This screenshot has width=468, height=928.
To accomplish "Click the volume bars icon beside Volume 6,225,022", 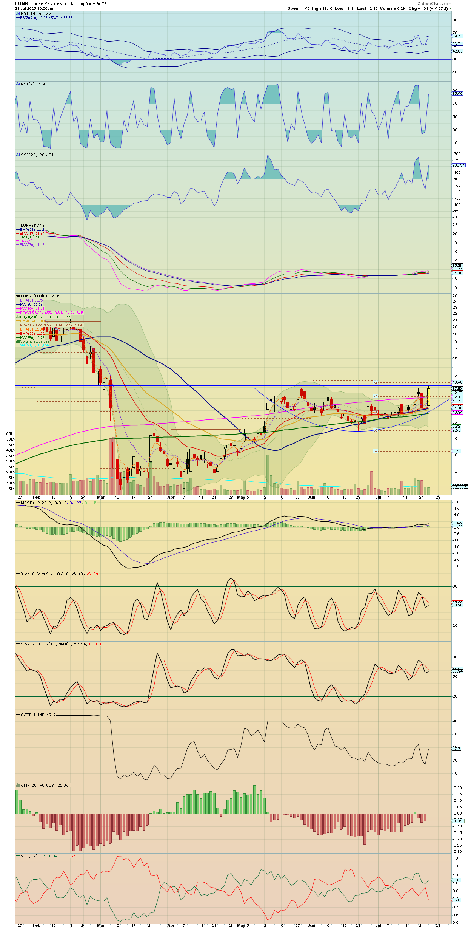I will click(x=18, y=341).
